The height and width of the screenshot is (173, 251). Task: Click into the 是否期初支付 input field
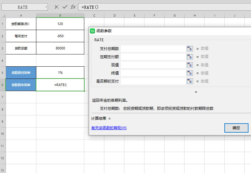coord(154,81)
